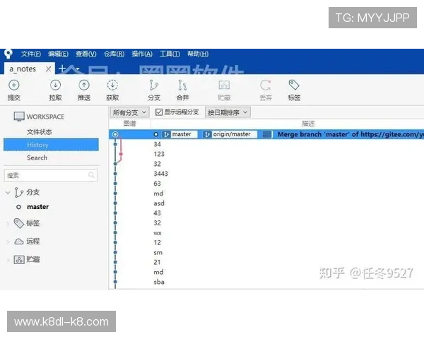Click the 远程 cloud icon in sidebar
The height and width of the screenshot is (339, 424).
[x=18, y=241]
